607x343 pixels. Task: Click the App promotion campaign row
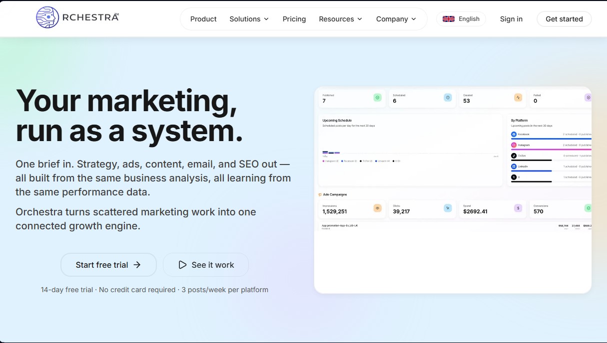(455, 227)
